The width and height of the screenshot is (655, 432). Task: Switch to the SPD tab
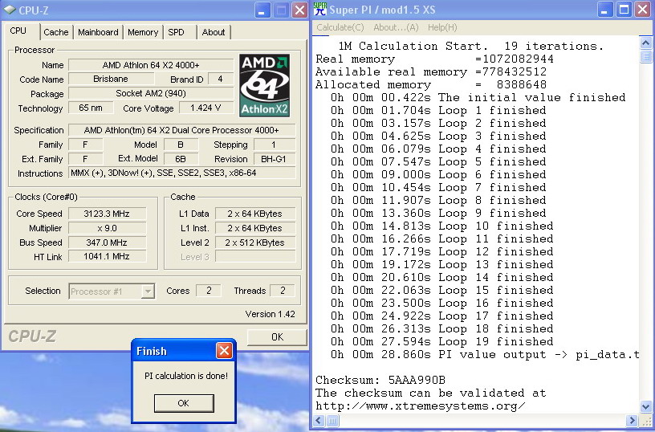[x=176, y=32]
